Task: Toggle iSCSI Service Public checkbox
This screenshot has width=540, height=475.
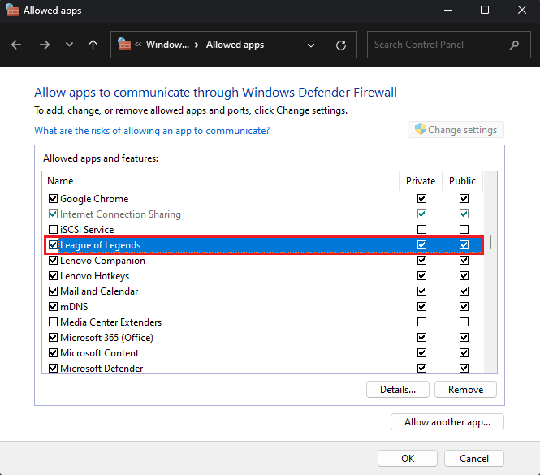Action: tap(464, 230)
